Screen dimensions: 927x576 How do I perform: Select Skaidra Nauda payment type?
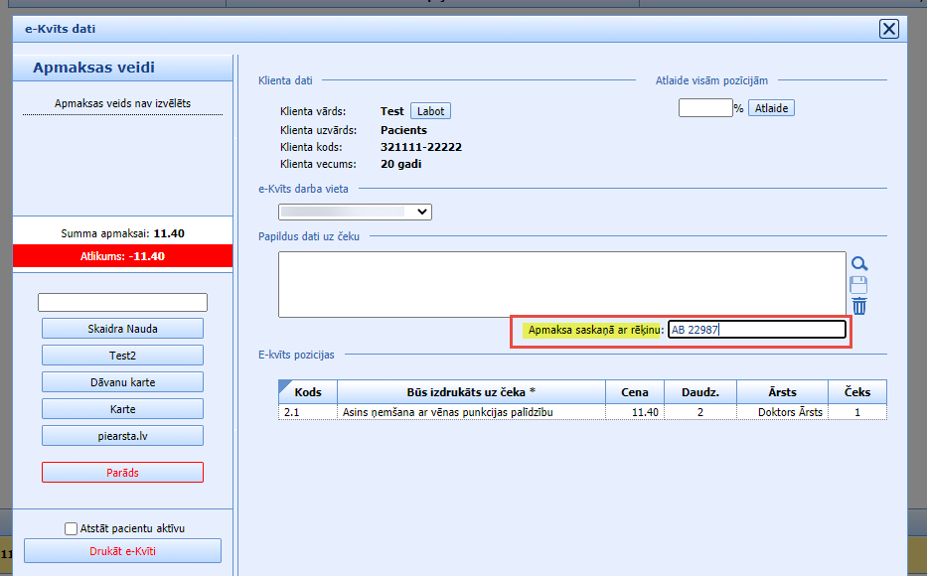pos(122,329)
